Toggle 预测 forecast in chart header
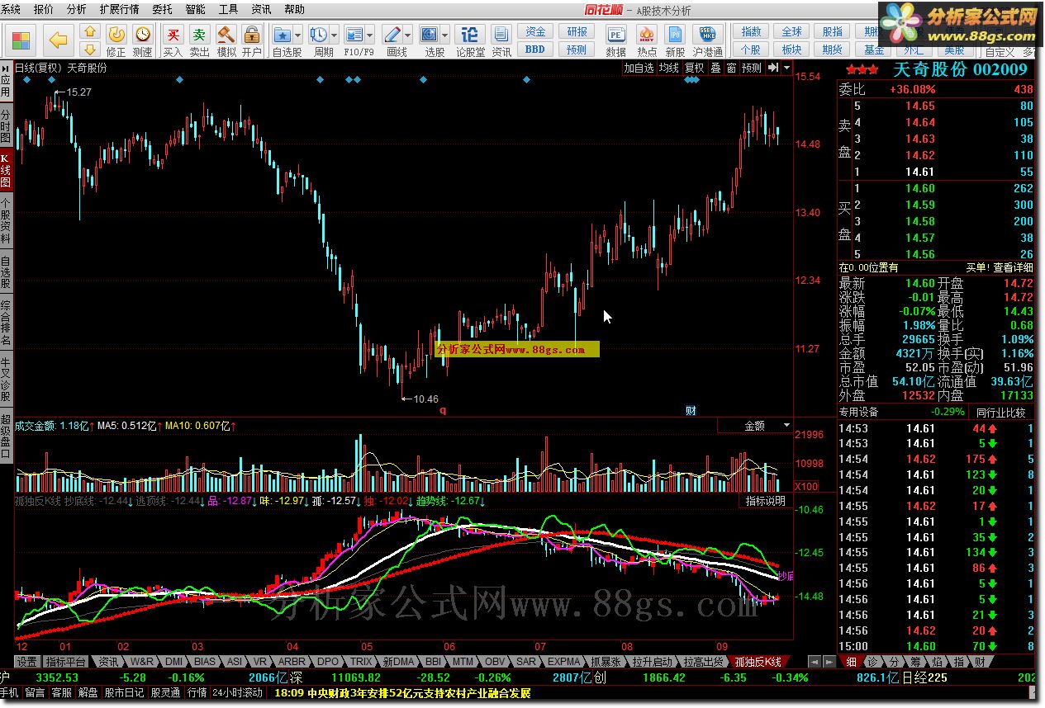This screenshot has height=708, width=1045. click(751, 68)
